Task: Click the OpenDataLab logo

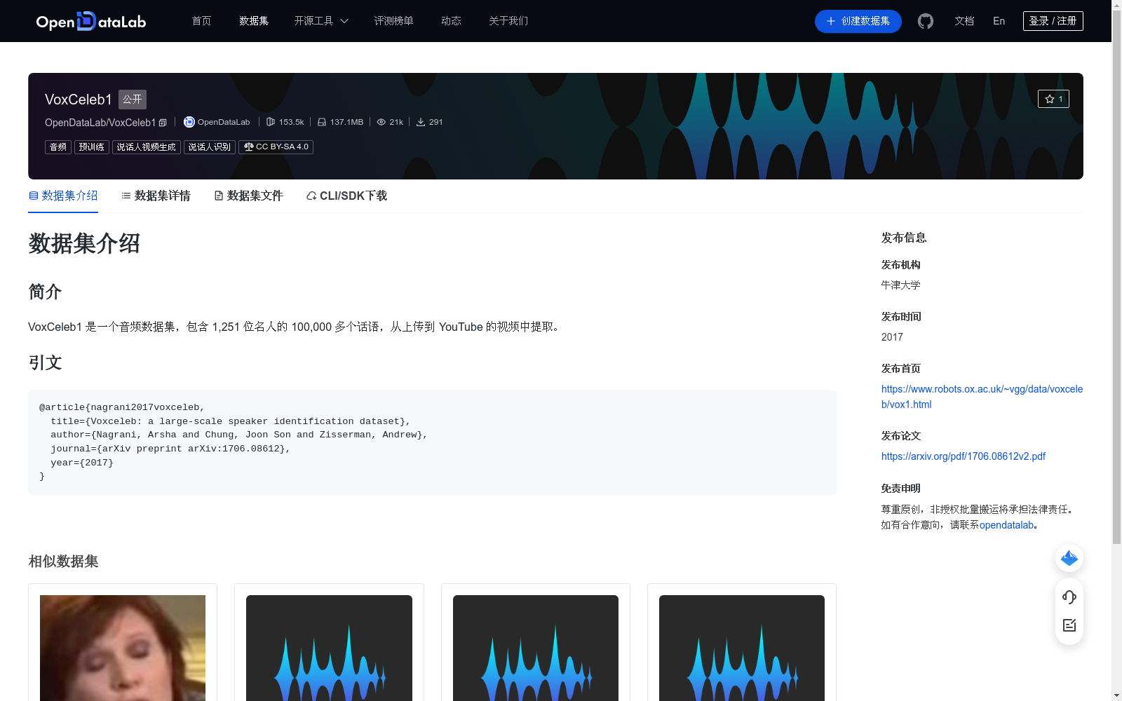Action: pyautogui.click(x=91, y=21)
